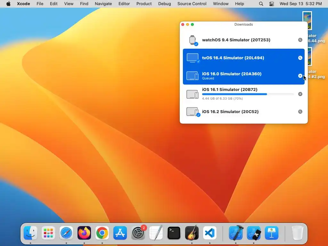The image size is (328, 246).
Task: Open the Edit menu
Action: [53, 4]
